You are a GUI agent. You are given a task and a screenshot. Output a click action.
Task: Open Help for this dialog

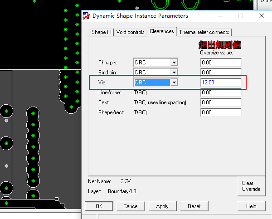251,206
